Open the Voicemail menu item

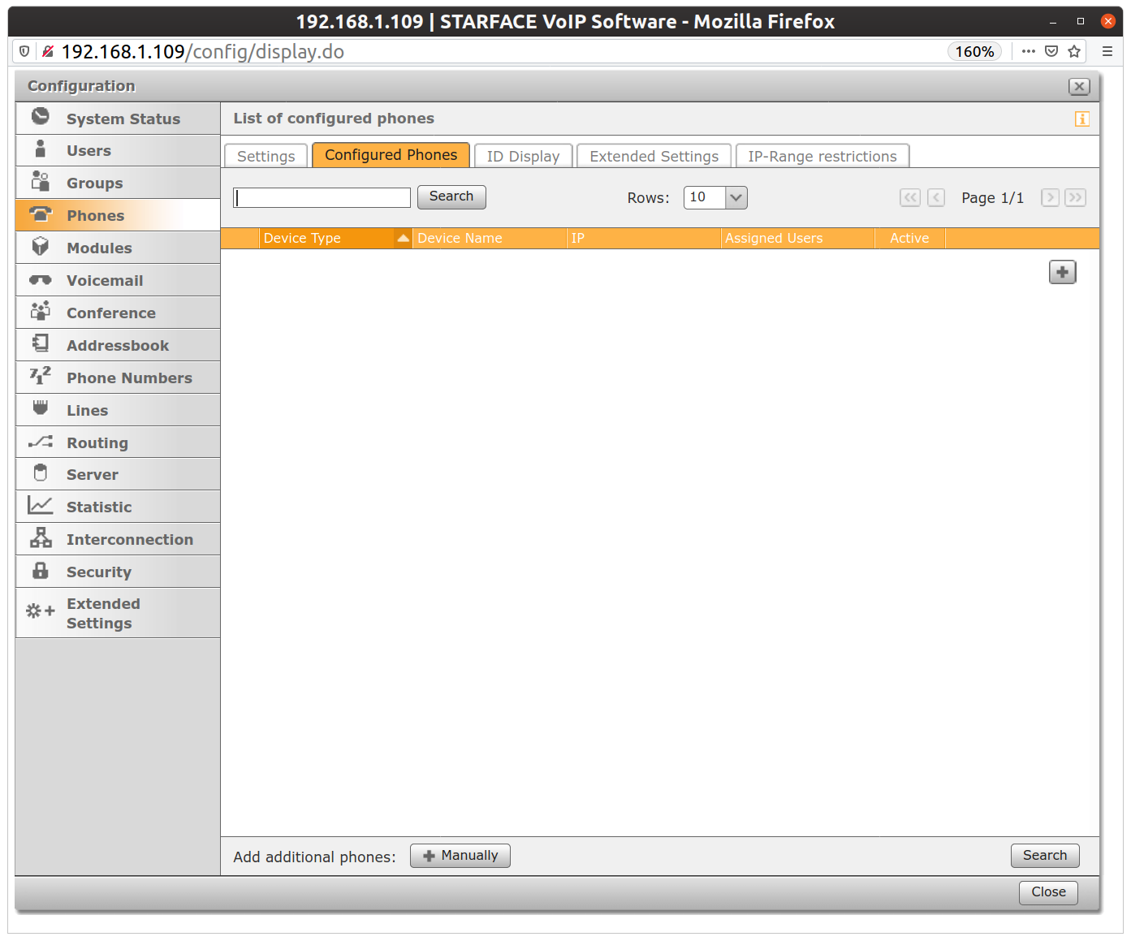coord(118,280)
